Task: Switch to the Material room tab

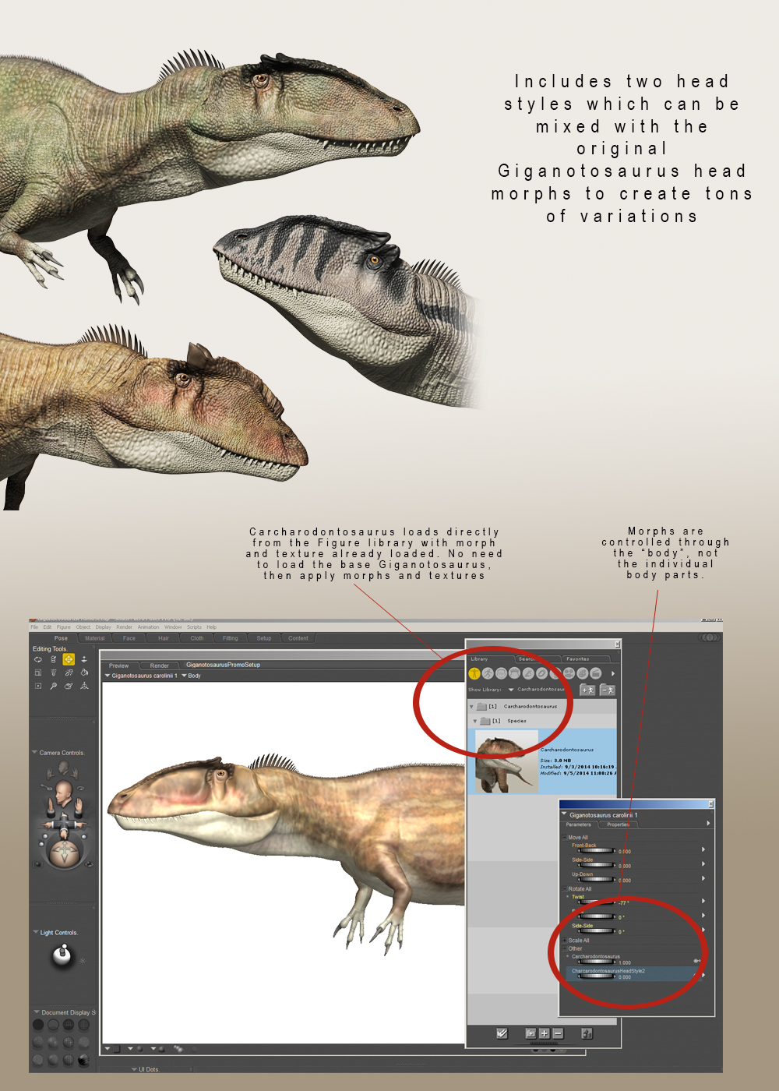Action: point(95,638)
